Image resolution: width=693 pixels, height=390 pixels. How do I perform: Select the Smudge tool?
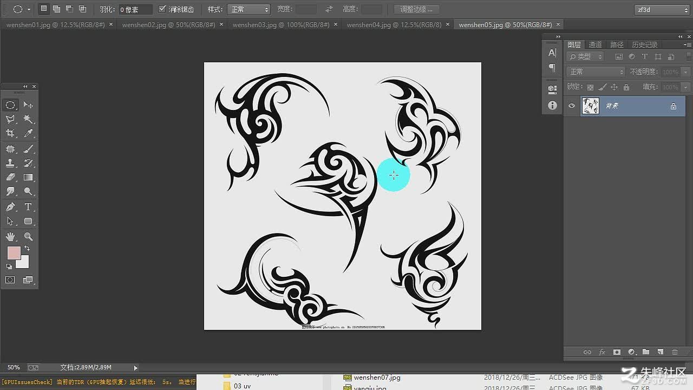coord(10,191)
